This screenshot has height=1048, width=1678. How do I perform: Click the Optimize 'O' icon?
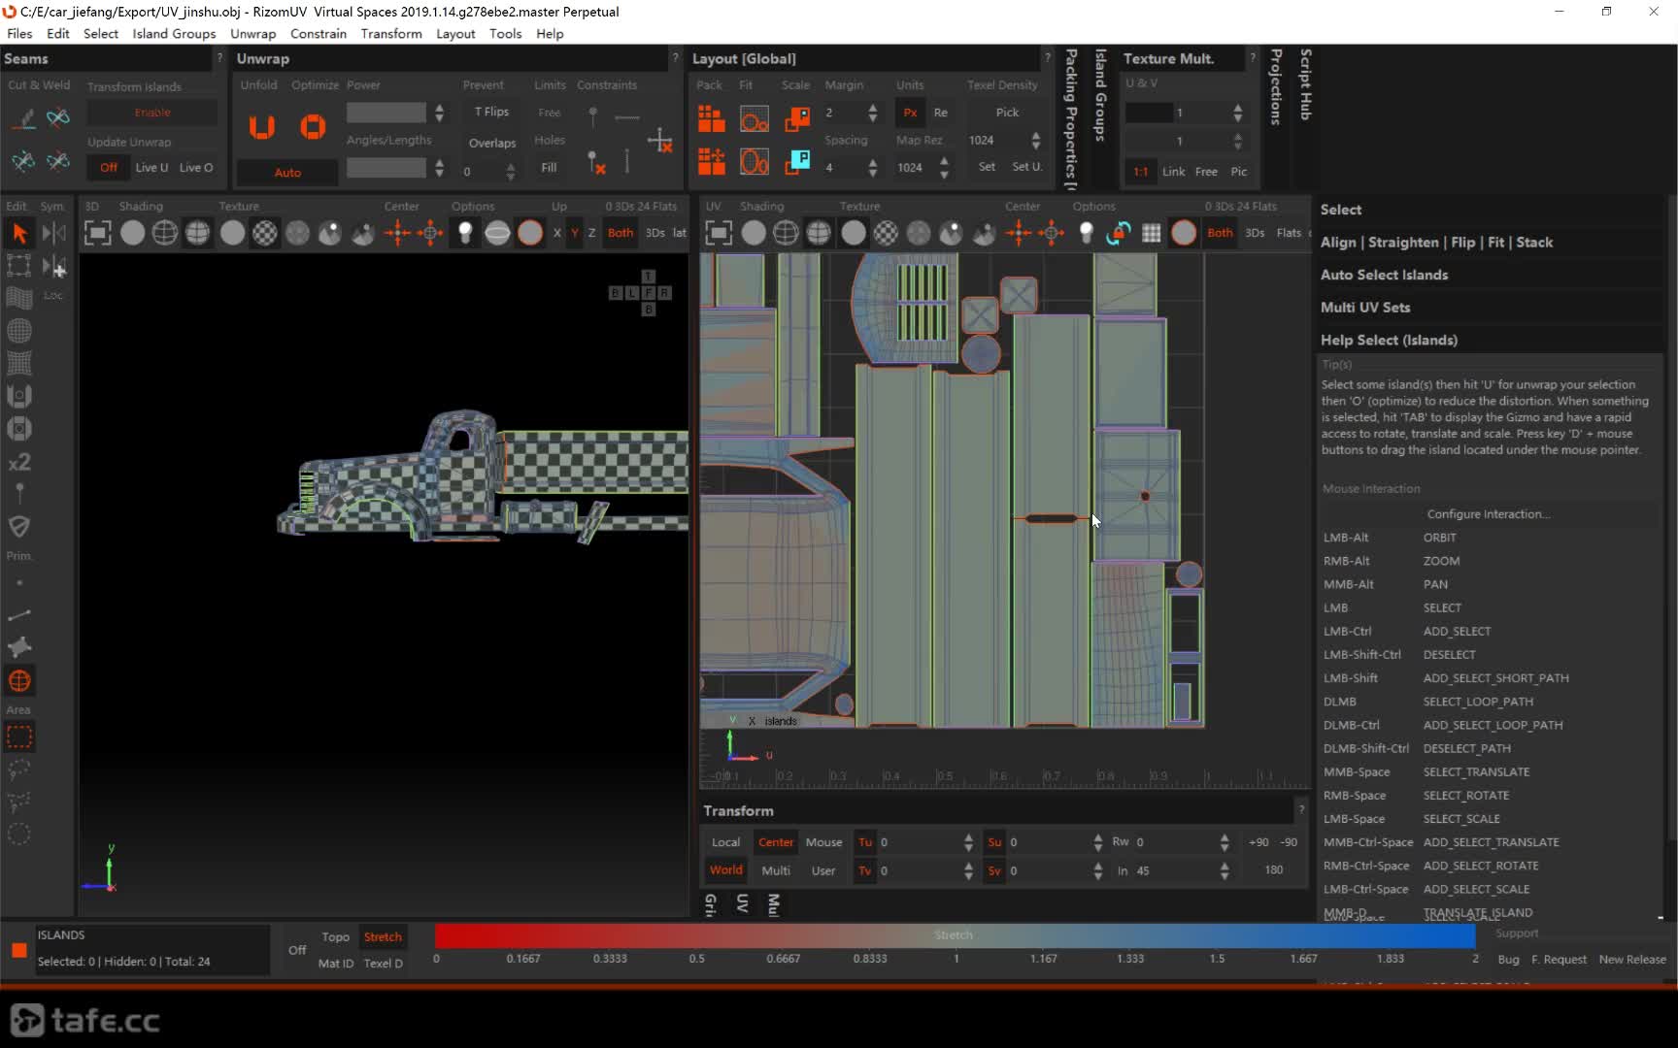pyautogui.click(x=313, y=126)
